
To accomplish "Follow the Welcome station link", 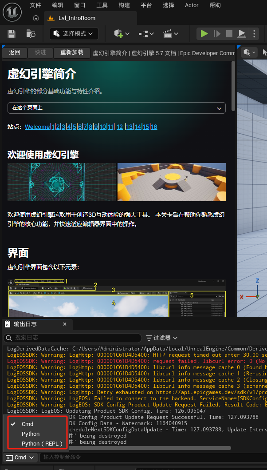I will [37, 127].
